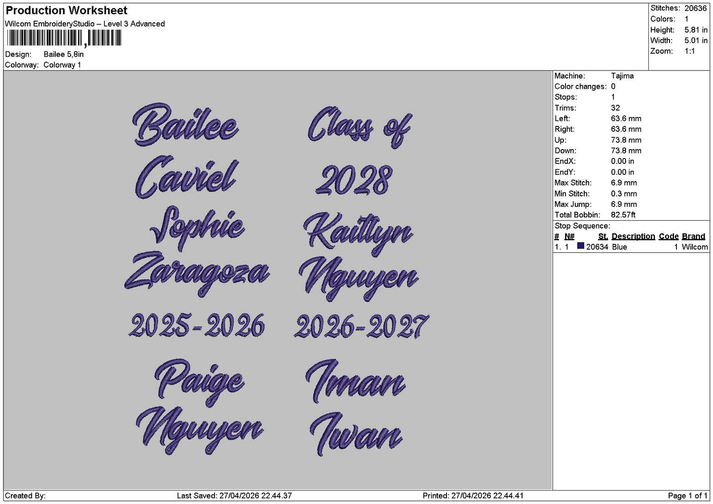Click the Left value 63.6 mm
The width and height of the screenshot is (713, 504).
click(x=626, y=119)
